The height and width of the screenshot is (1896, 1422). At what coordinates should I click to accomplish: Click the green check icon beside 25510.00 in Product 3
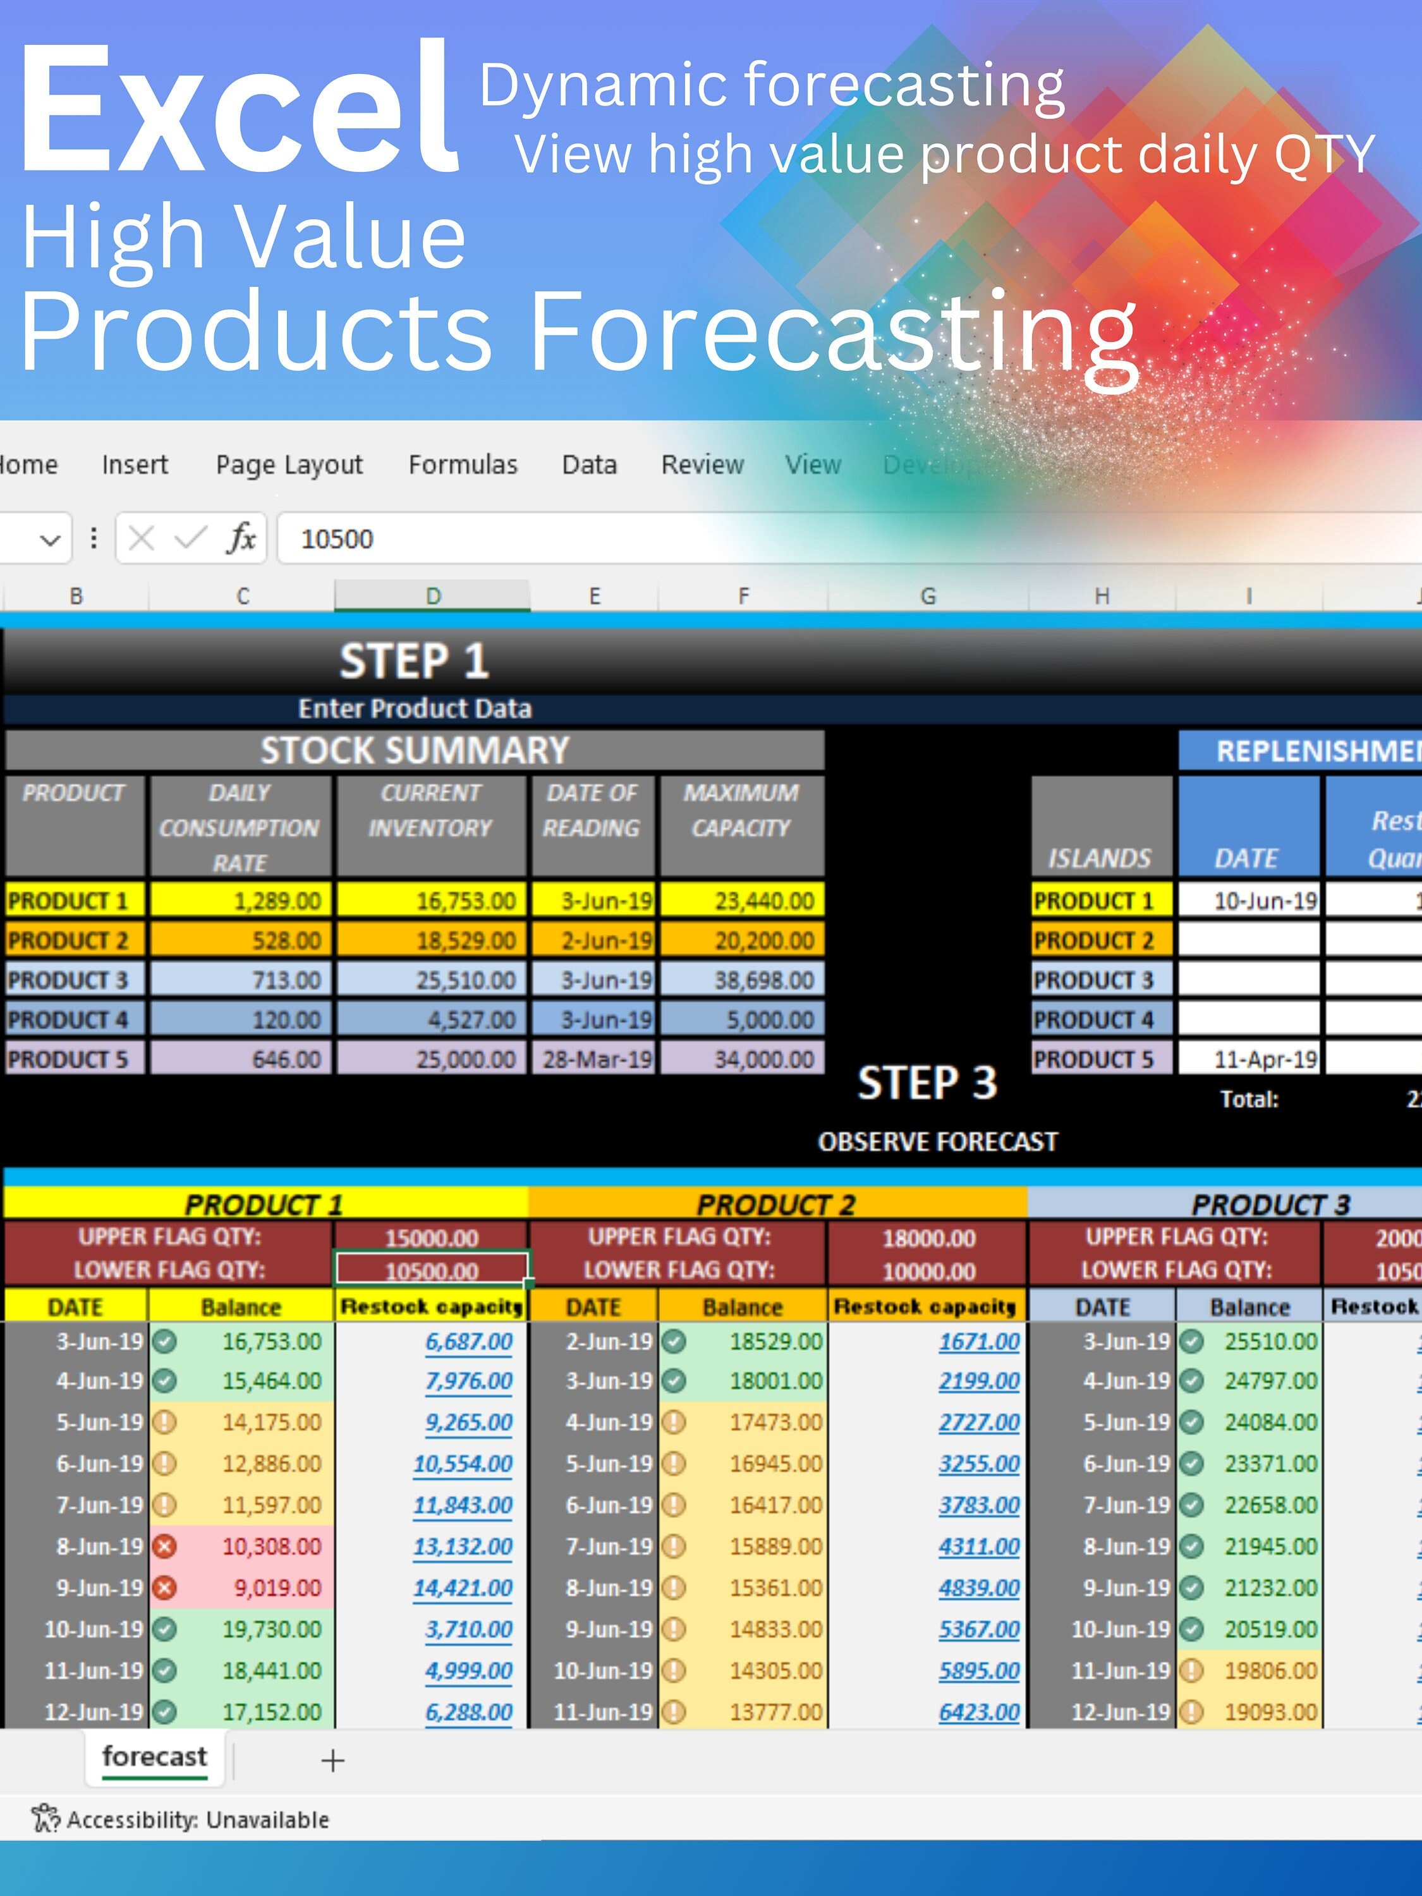point(1191,1342)
